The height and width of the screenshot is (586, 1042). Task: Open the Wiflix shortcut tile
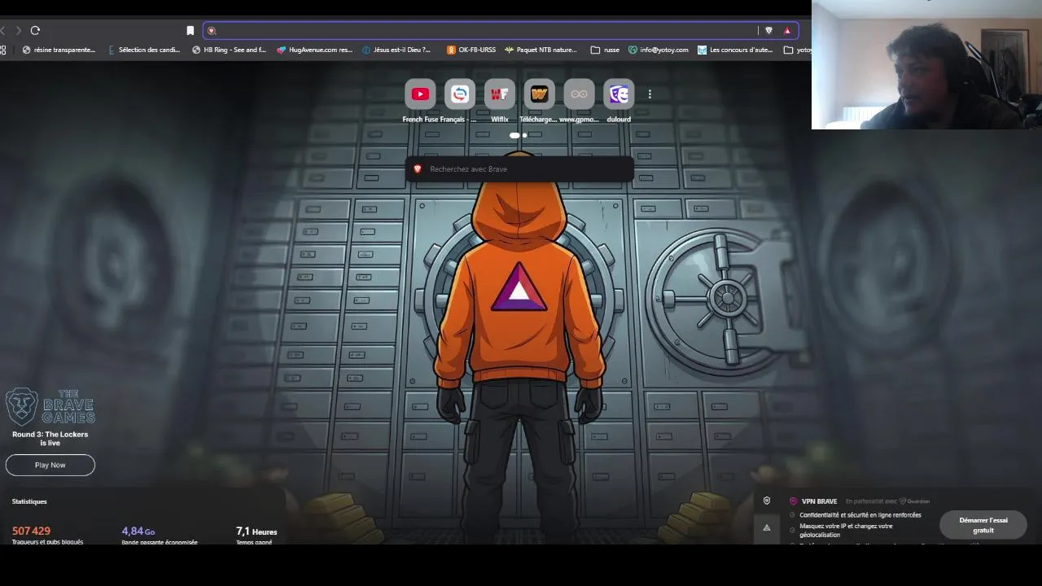[x=500, y=94]
